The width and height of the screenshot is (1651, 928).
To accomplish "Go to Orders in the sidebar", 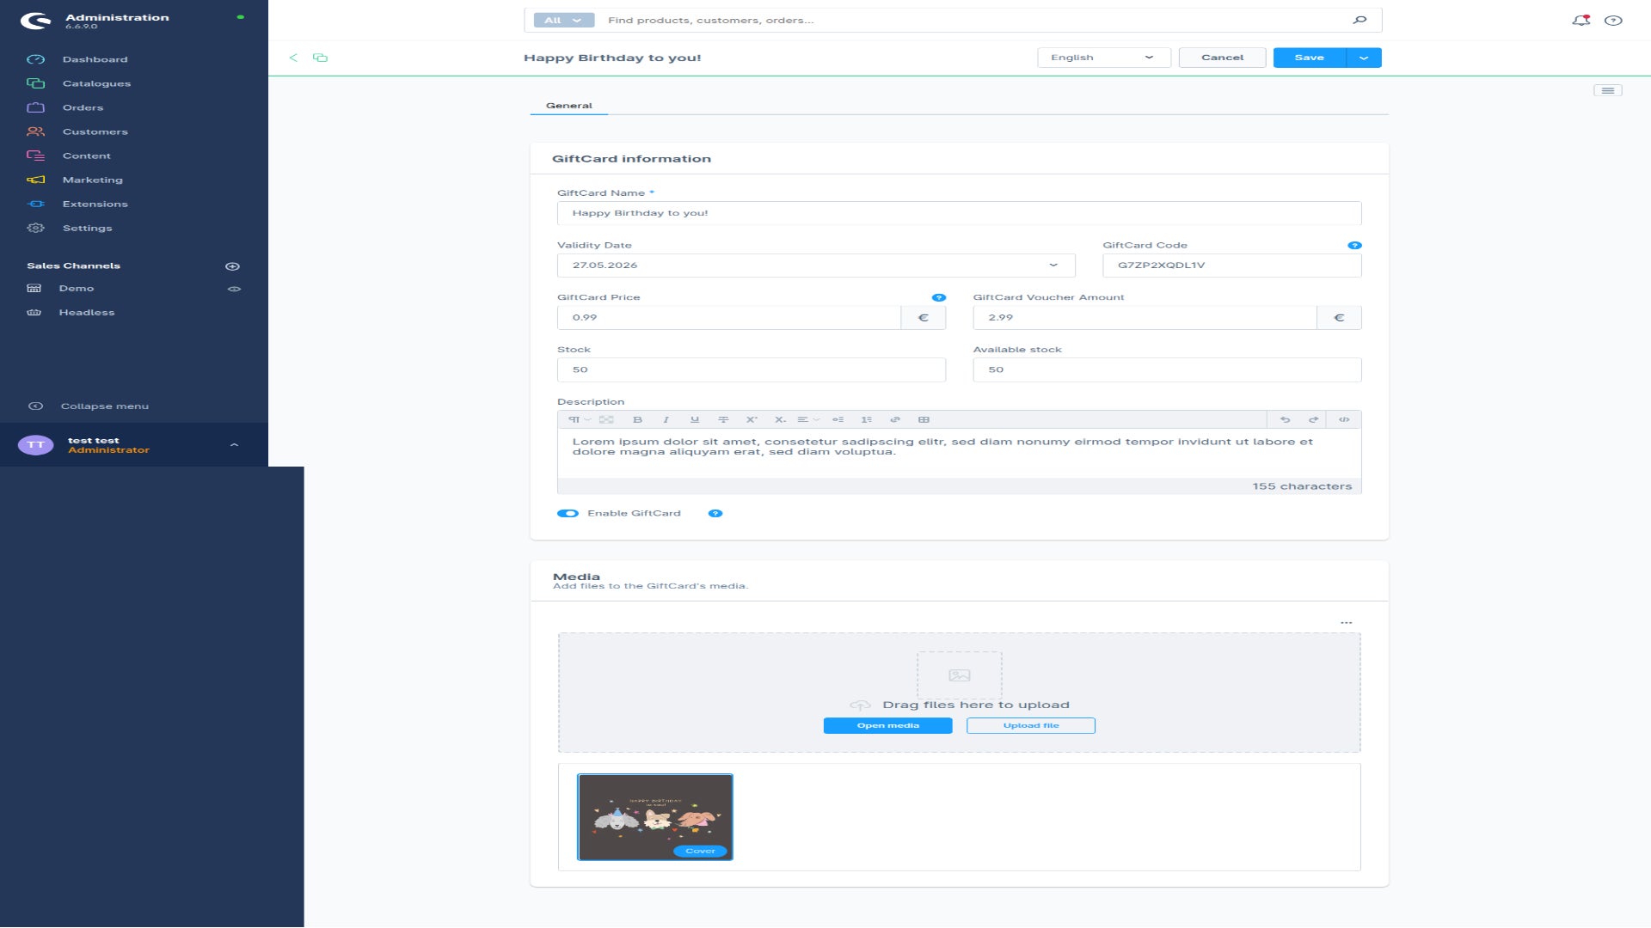I will pyautogui.click(x=83, y=107).
